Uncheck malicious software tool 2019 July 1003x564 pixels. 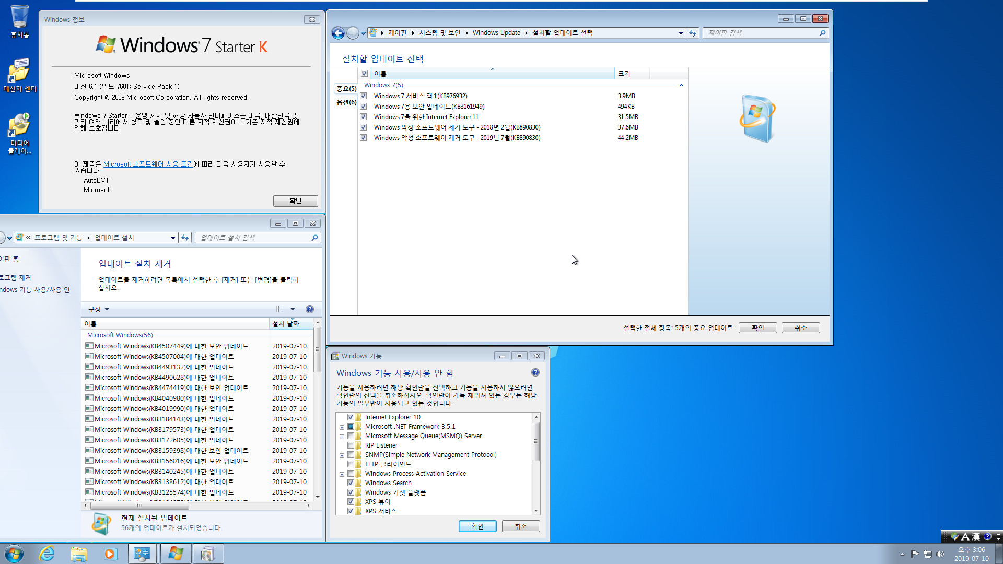point(363,138)
